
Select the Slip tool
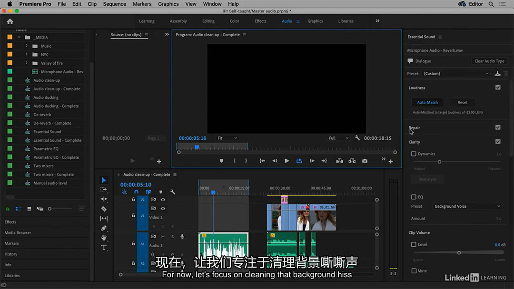coord(104,218)
